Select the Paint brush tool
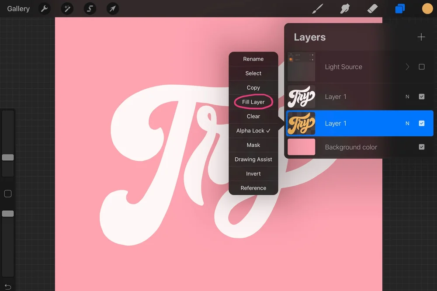The height and width of the screenshot is (291, 437). coord(318,9)
